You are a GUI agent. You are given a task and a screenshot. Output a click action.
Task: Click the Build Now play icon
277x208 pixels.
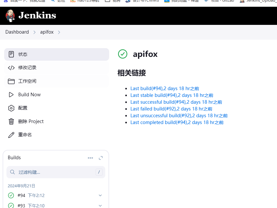(x=11, y=95)
